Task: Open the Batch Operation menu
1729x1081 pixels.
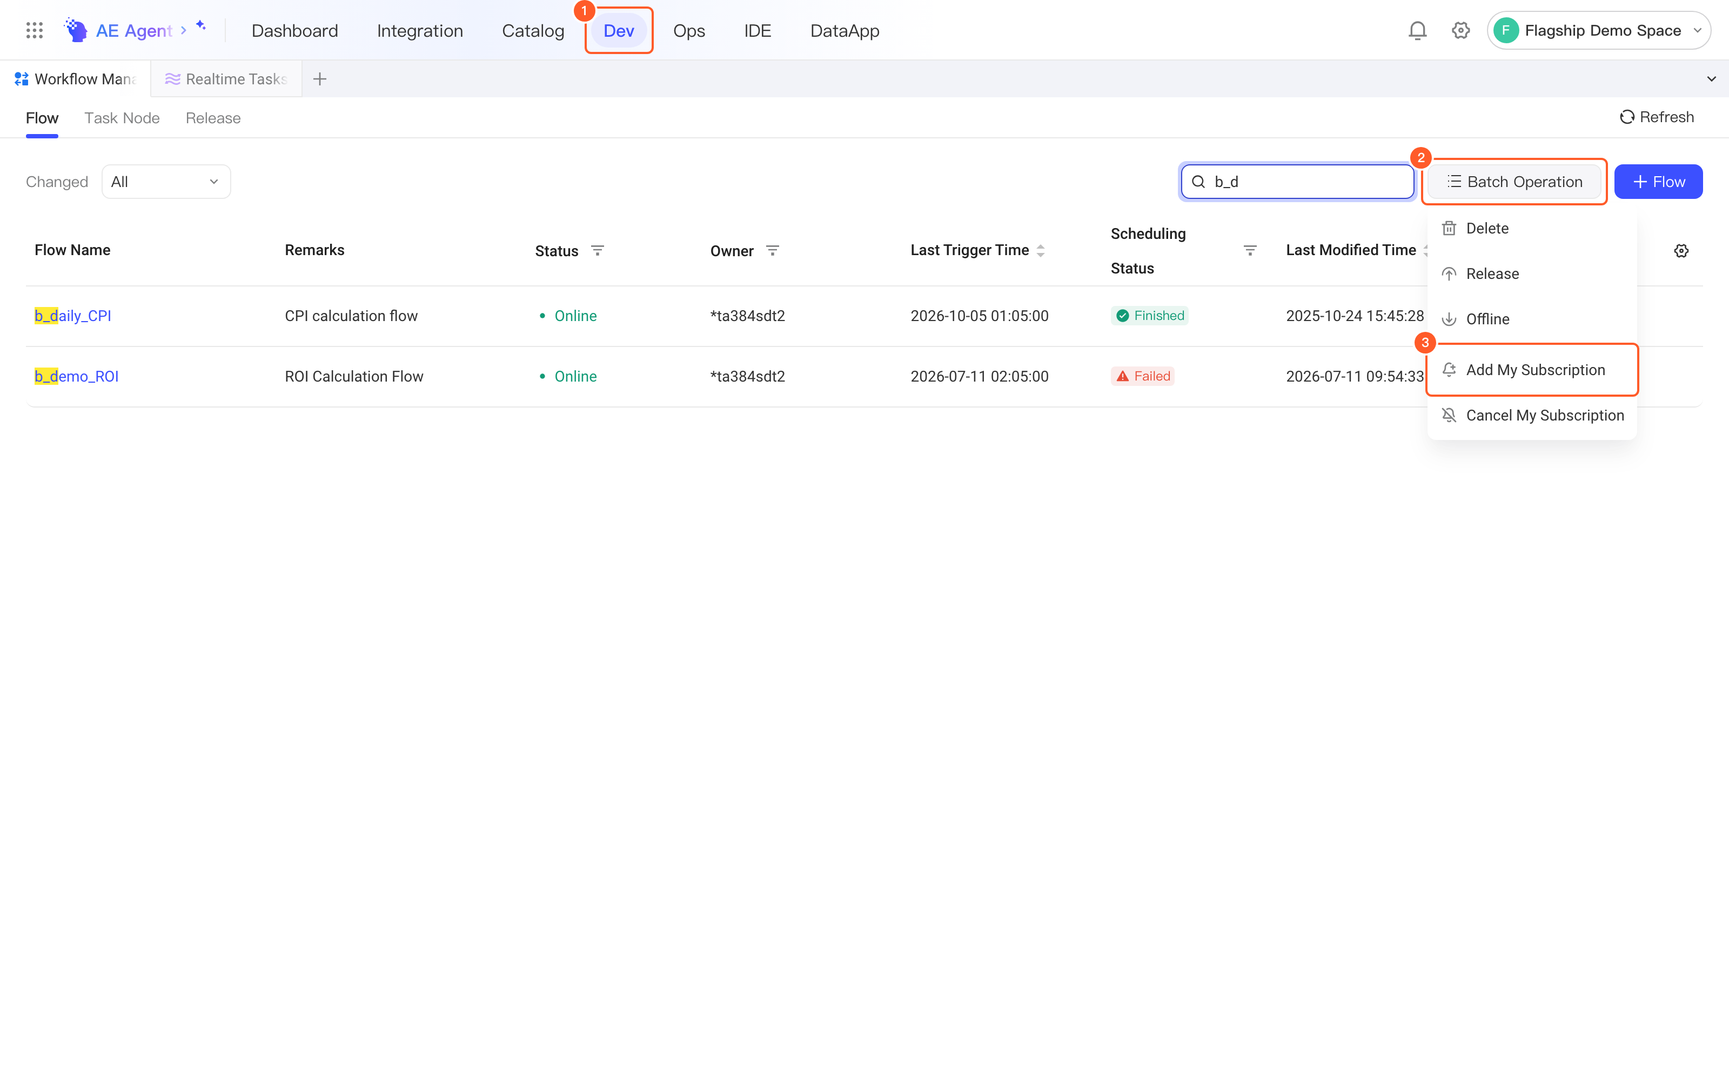Action: (x=1514, y=182)
